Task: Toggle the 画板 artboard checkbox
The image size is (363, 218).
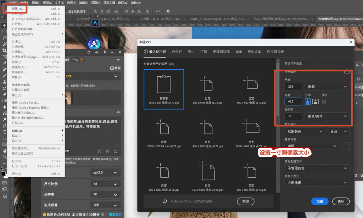Action: tap(324, 101)
